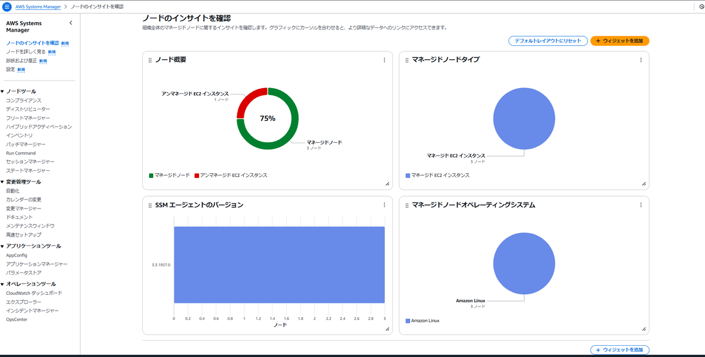Open ハイブリッドアクティベーション in the sidebar

tap(39, 127)
